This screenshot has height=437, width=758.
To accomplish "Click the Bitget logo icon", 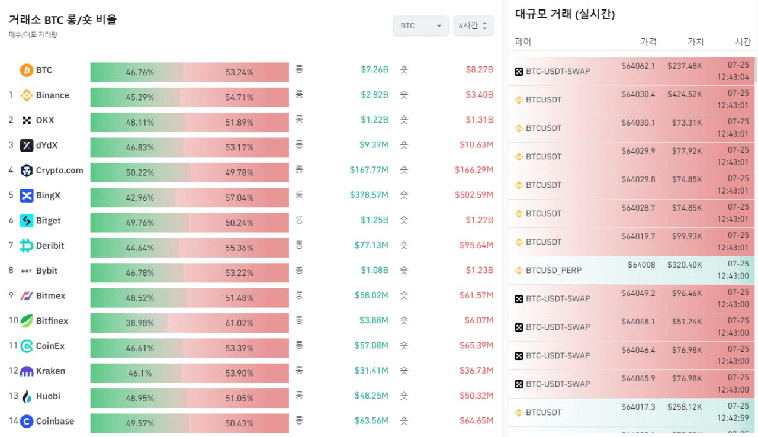I will point(27,221).
